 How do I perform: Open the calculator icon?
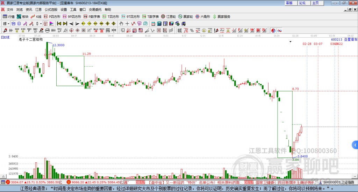[159, 24]
